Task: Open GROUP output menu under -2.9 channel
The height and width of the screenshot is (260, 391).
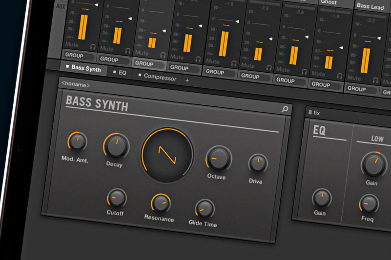Action: tap(255, 76)
